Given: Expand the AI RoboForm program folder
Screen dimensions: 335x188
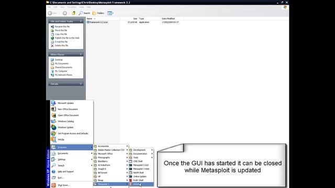Looking at the screenshot, I should 111,165.
